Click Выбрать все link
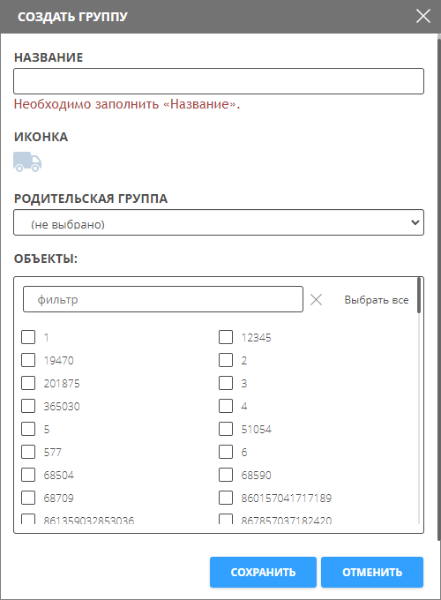Screen dimensions: 441x600 [377, 300]
